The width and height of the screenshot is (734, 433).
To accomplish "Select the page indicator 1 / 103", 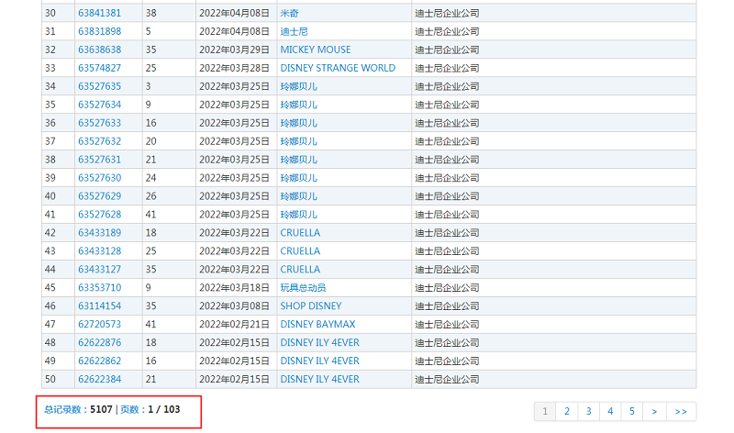I will 164,409.
